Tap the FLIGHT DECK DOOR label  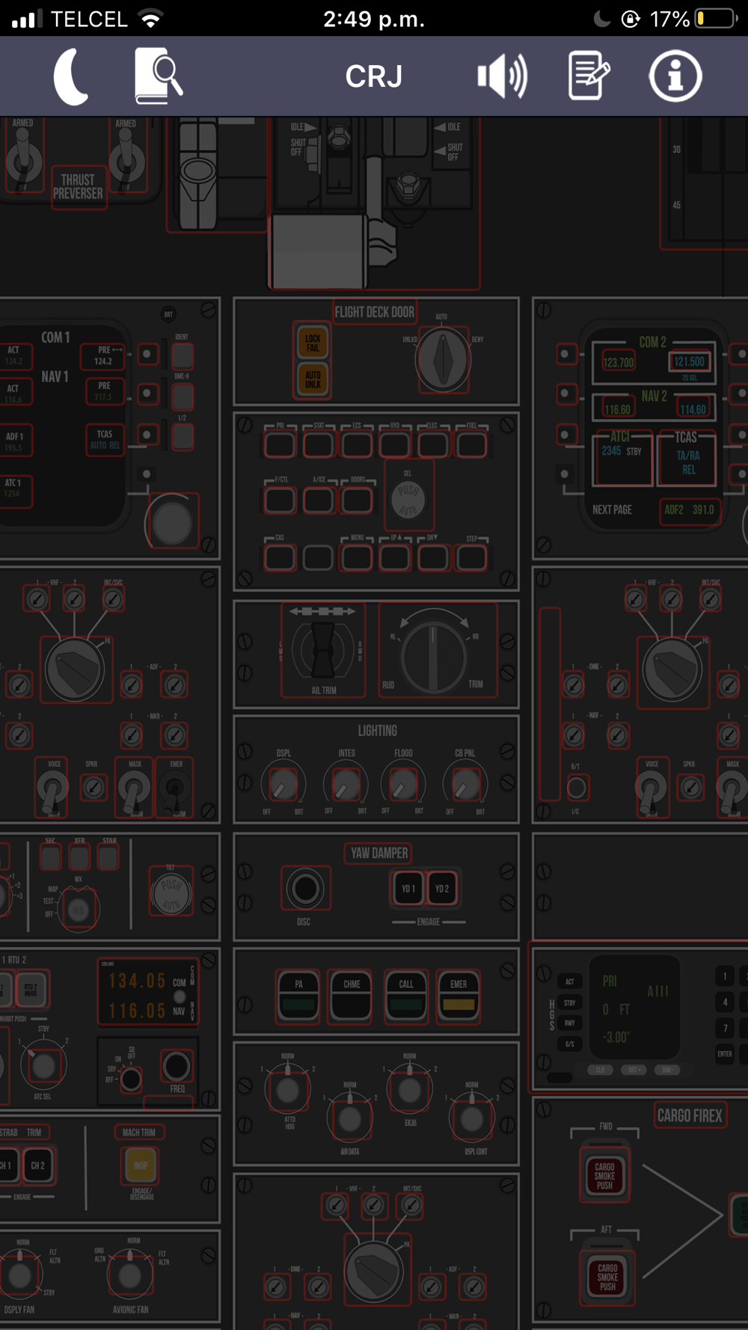pos(374,312)
